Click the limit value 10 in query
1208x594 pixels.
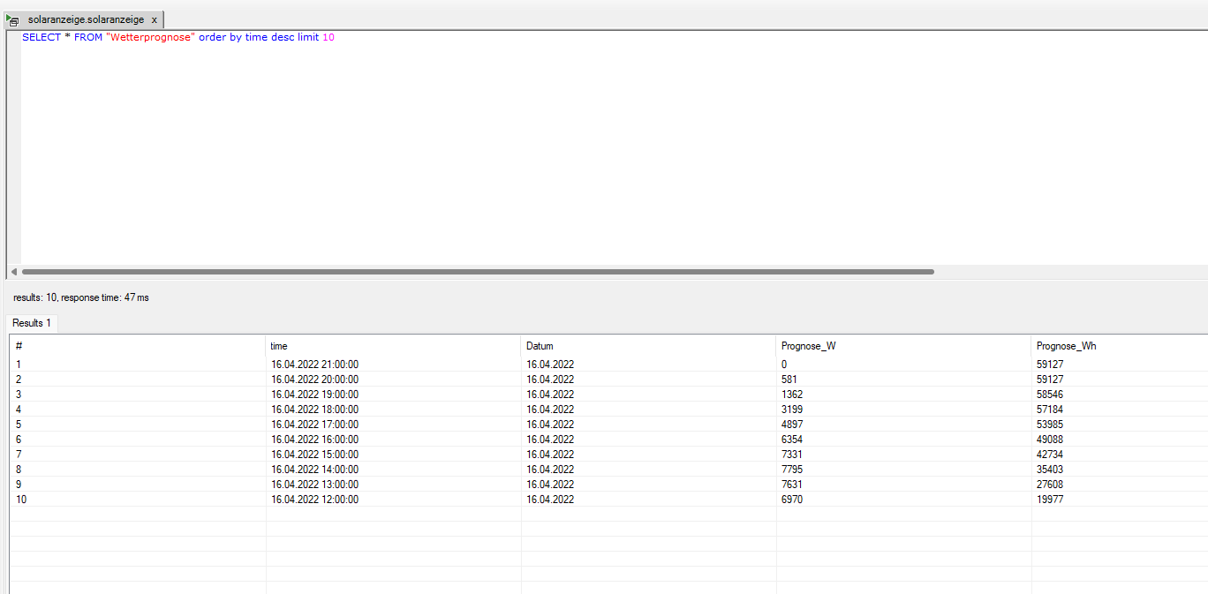[328, 38]
